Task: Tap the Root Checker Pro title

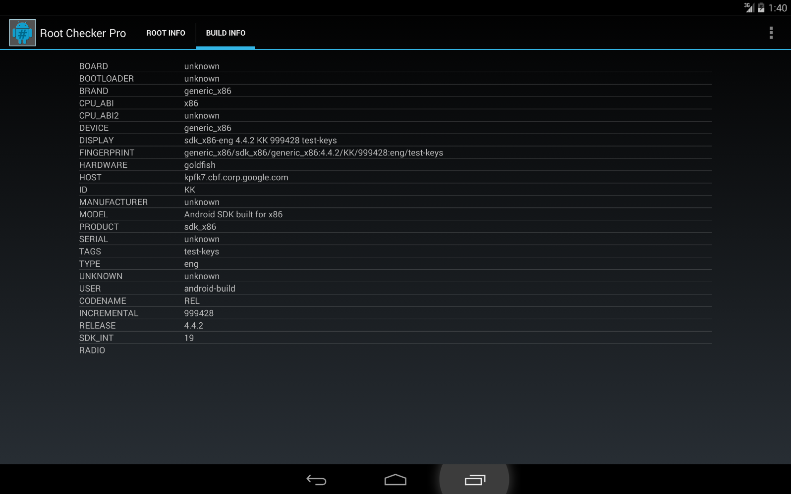Action: [83, 33]
